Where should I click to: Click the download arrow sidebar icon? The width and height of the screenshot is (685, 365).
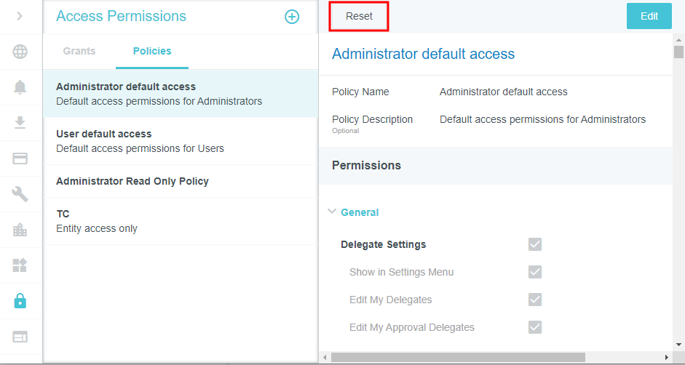tap(20, 122)
